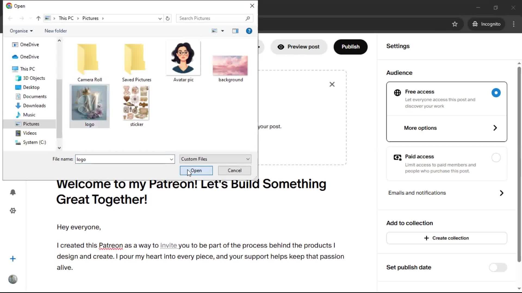The image size is (522, 293).
Task: Click the Publish button
Action: (x=350, y=47)
